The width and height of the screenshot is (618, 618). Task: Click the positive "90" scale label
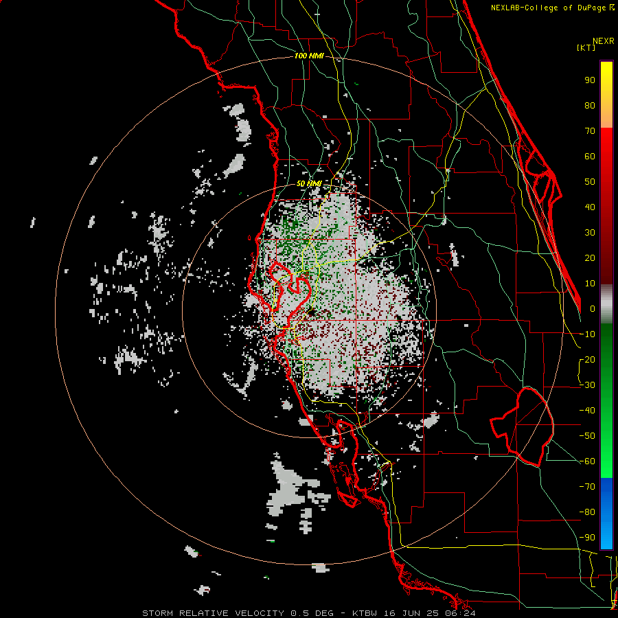(590, 80)
